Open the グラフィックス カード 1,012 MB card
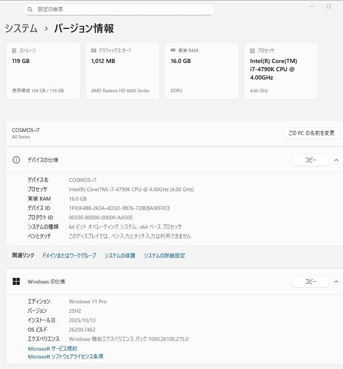This screenshot has height=369, width=343. click(x=122, y=71)
